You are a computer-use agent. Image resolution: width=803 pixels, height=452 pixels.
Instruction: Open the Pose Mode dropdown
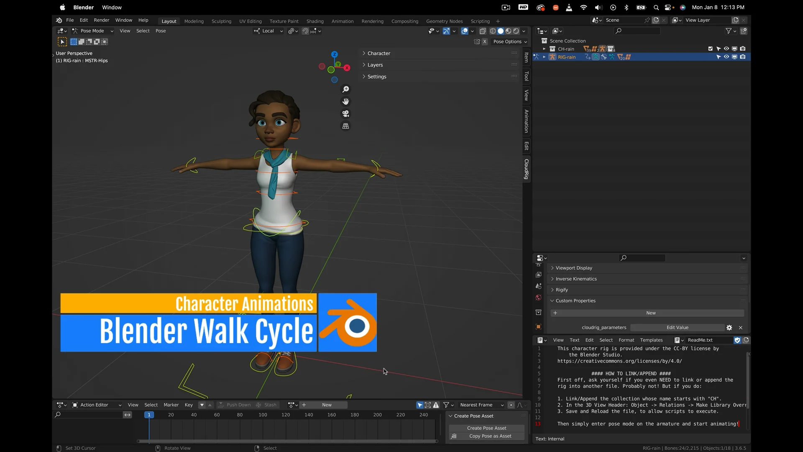(x=92, y=31)
